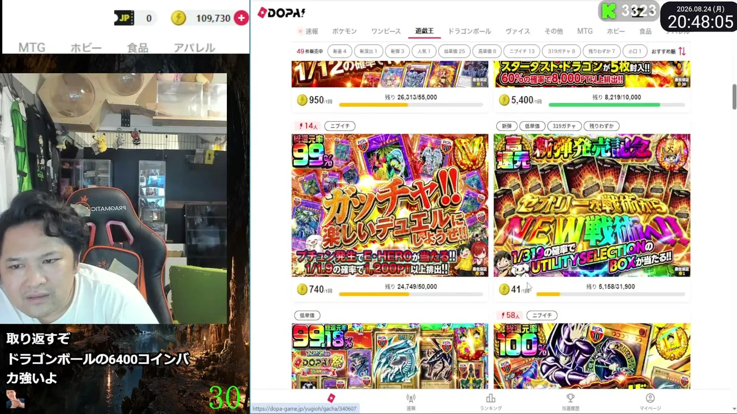Click the green 残り 8,219/10,000 progress bar

point(617,105)
